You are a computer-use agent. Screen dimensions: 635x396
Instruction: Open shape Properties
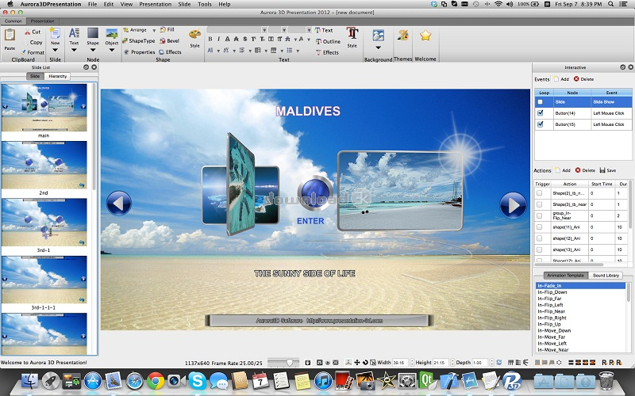coord(140,52)
